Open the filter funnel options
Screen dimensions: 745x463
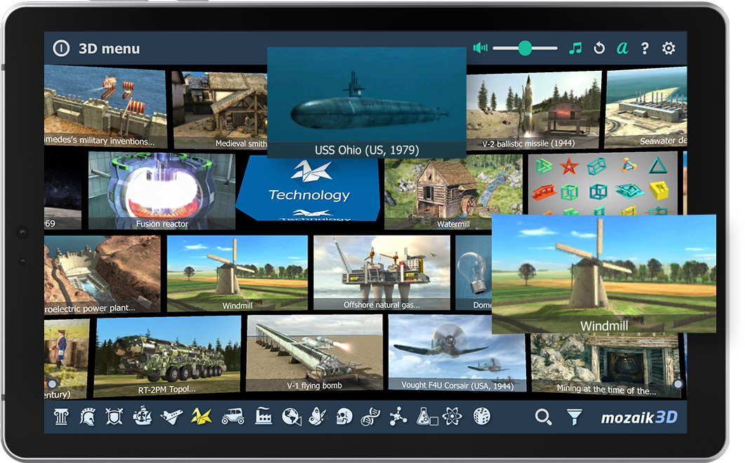click(x=575, y=417)
